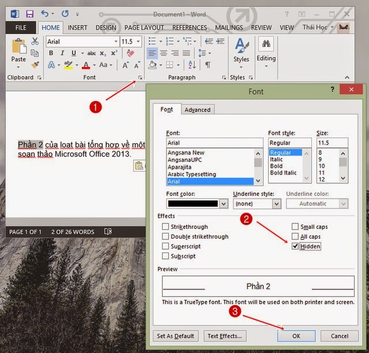This screenshot has width=369, height=353.
Task: Click the Copy icon in Clipboard group
Action: pos(35,53)
